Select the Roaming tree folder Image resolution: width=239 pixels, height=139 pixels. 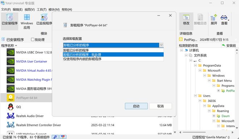pos(223,111)
